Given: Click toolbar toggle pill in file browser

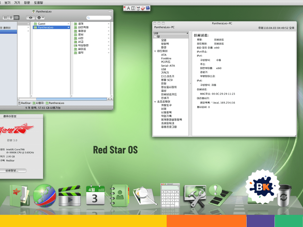Looking at the screenshot, I should tap(110, 12).
